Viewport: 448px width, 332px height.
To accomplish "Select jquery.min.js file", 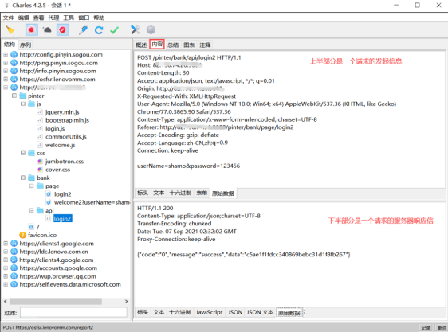I will (62, 112).
